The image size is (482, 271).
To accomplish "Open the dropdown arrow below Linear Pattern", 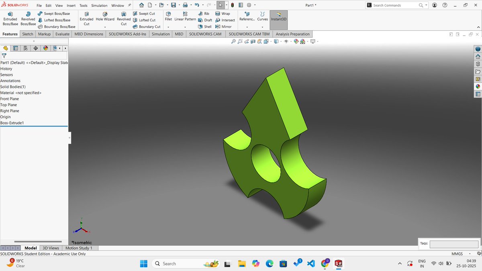I will [x=185, y=27].
